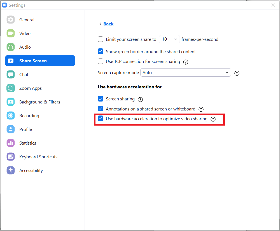The height and width of the screenshot is (231, 280).
Task: Disable hardware acceleration to optimize video sharing
Action: click(101, 119)
